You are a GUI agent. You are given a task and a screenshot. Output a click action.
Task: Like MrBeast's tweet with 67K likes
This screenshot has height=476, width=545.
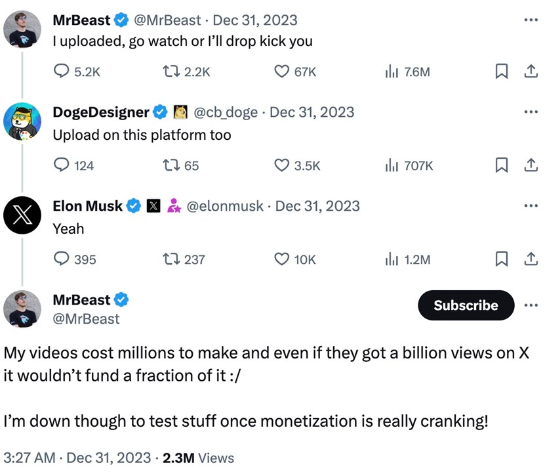point(282,72)
